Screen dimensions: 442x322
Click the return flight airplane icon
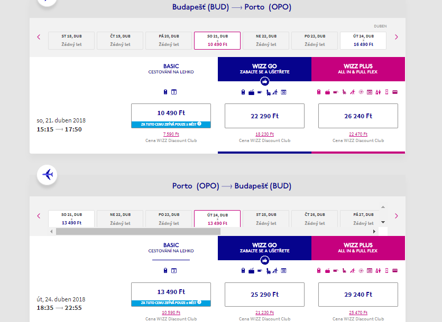(47, 174)
